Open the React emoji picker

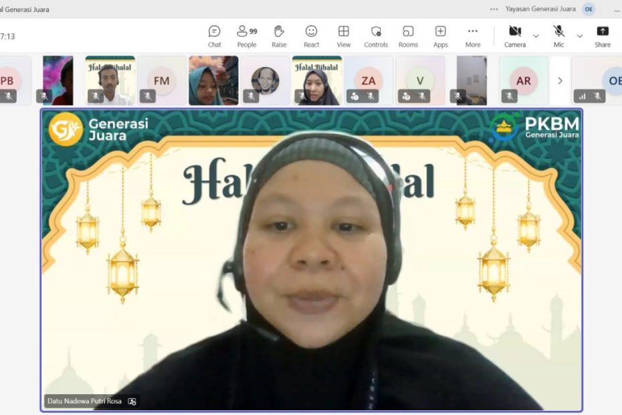click(x=311, y=36)
